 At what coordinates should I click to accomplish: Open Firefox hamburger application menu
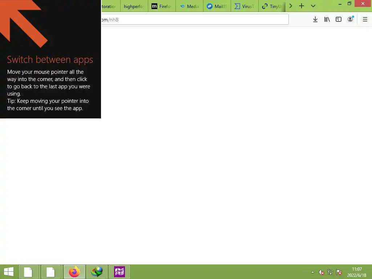(x=365, y=20)
